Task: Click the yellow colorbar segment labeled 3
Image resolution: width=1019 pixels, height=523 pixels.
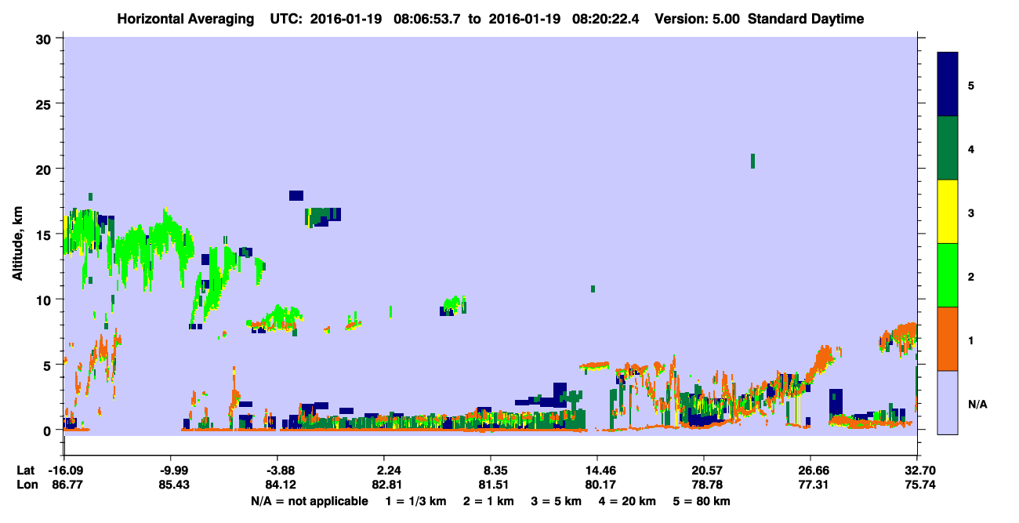Action: (948, 212)
